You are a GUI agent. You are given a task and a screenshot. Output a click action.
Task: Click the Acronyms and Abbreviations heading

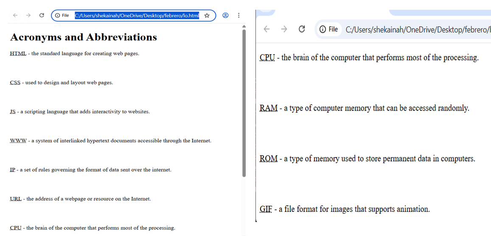point(83,37)
